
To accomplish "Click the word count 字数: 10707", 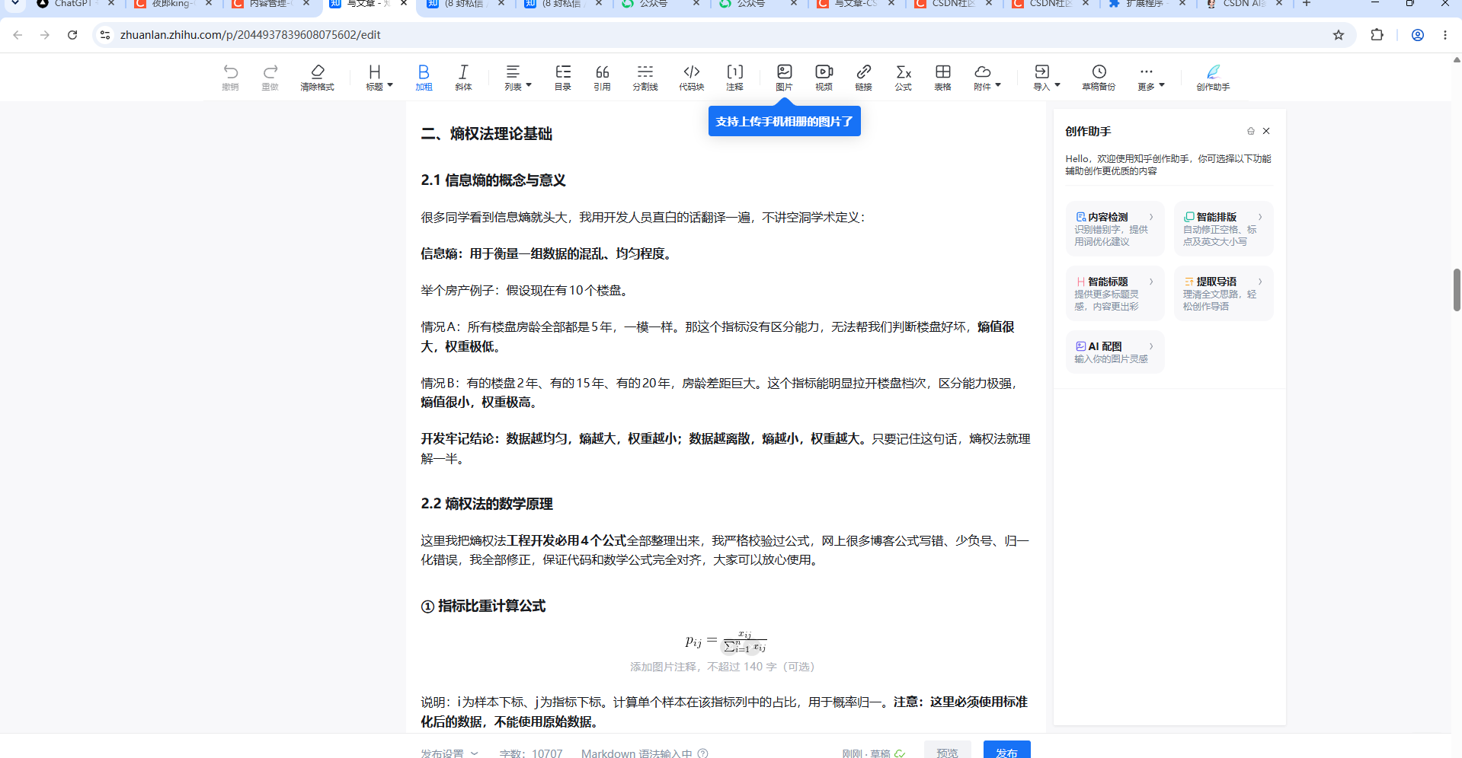I will pos(531,753).
